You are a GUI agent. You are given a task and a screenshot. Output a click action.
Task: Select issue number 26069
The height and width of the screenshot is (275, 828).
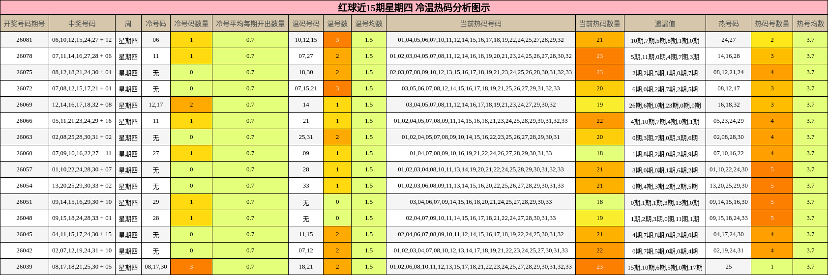(x=24, y=105)
